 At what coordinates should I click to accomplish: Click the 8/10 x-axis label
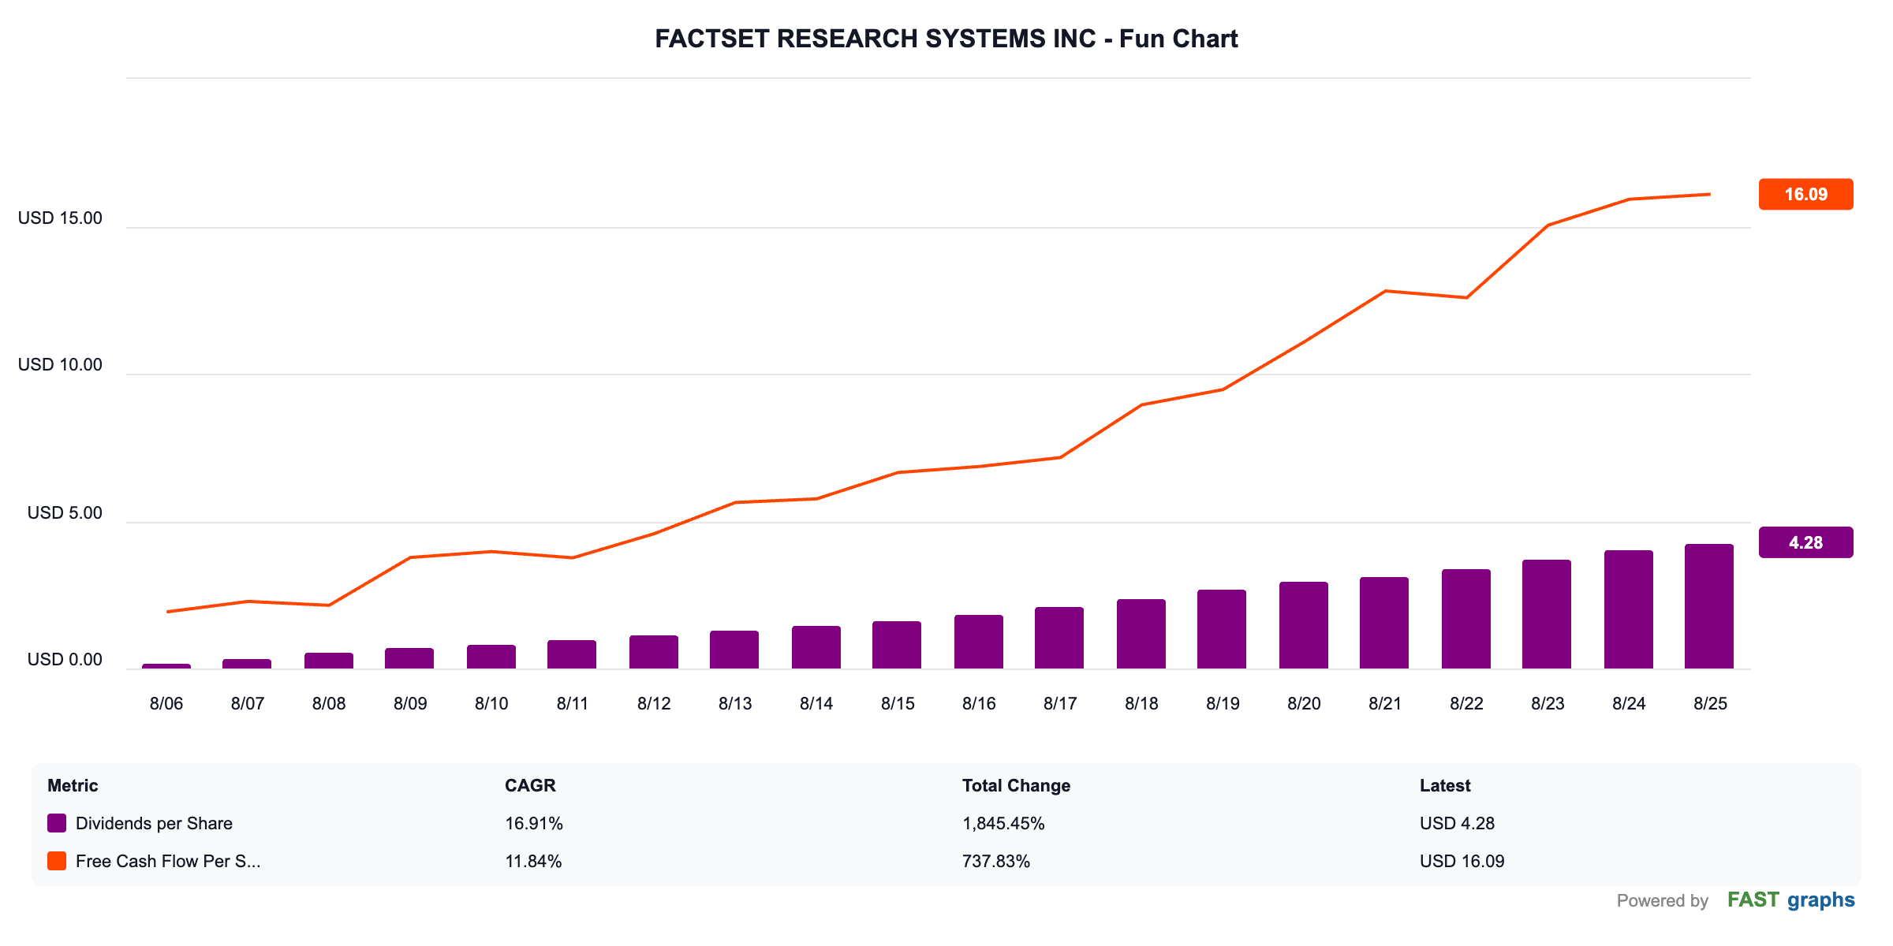point(491,703)
